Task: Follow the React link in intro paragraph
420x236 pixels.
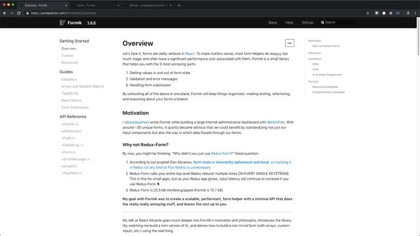Action: click(190, 54)
